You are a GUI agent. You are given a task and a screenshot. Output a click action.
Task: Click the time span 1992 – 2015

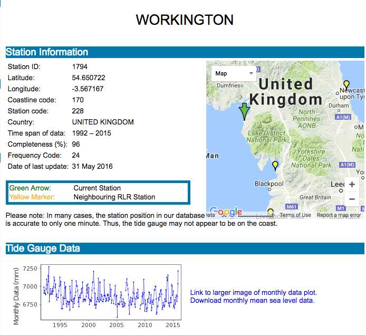click(x=92, y=133)
